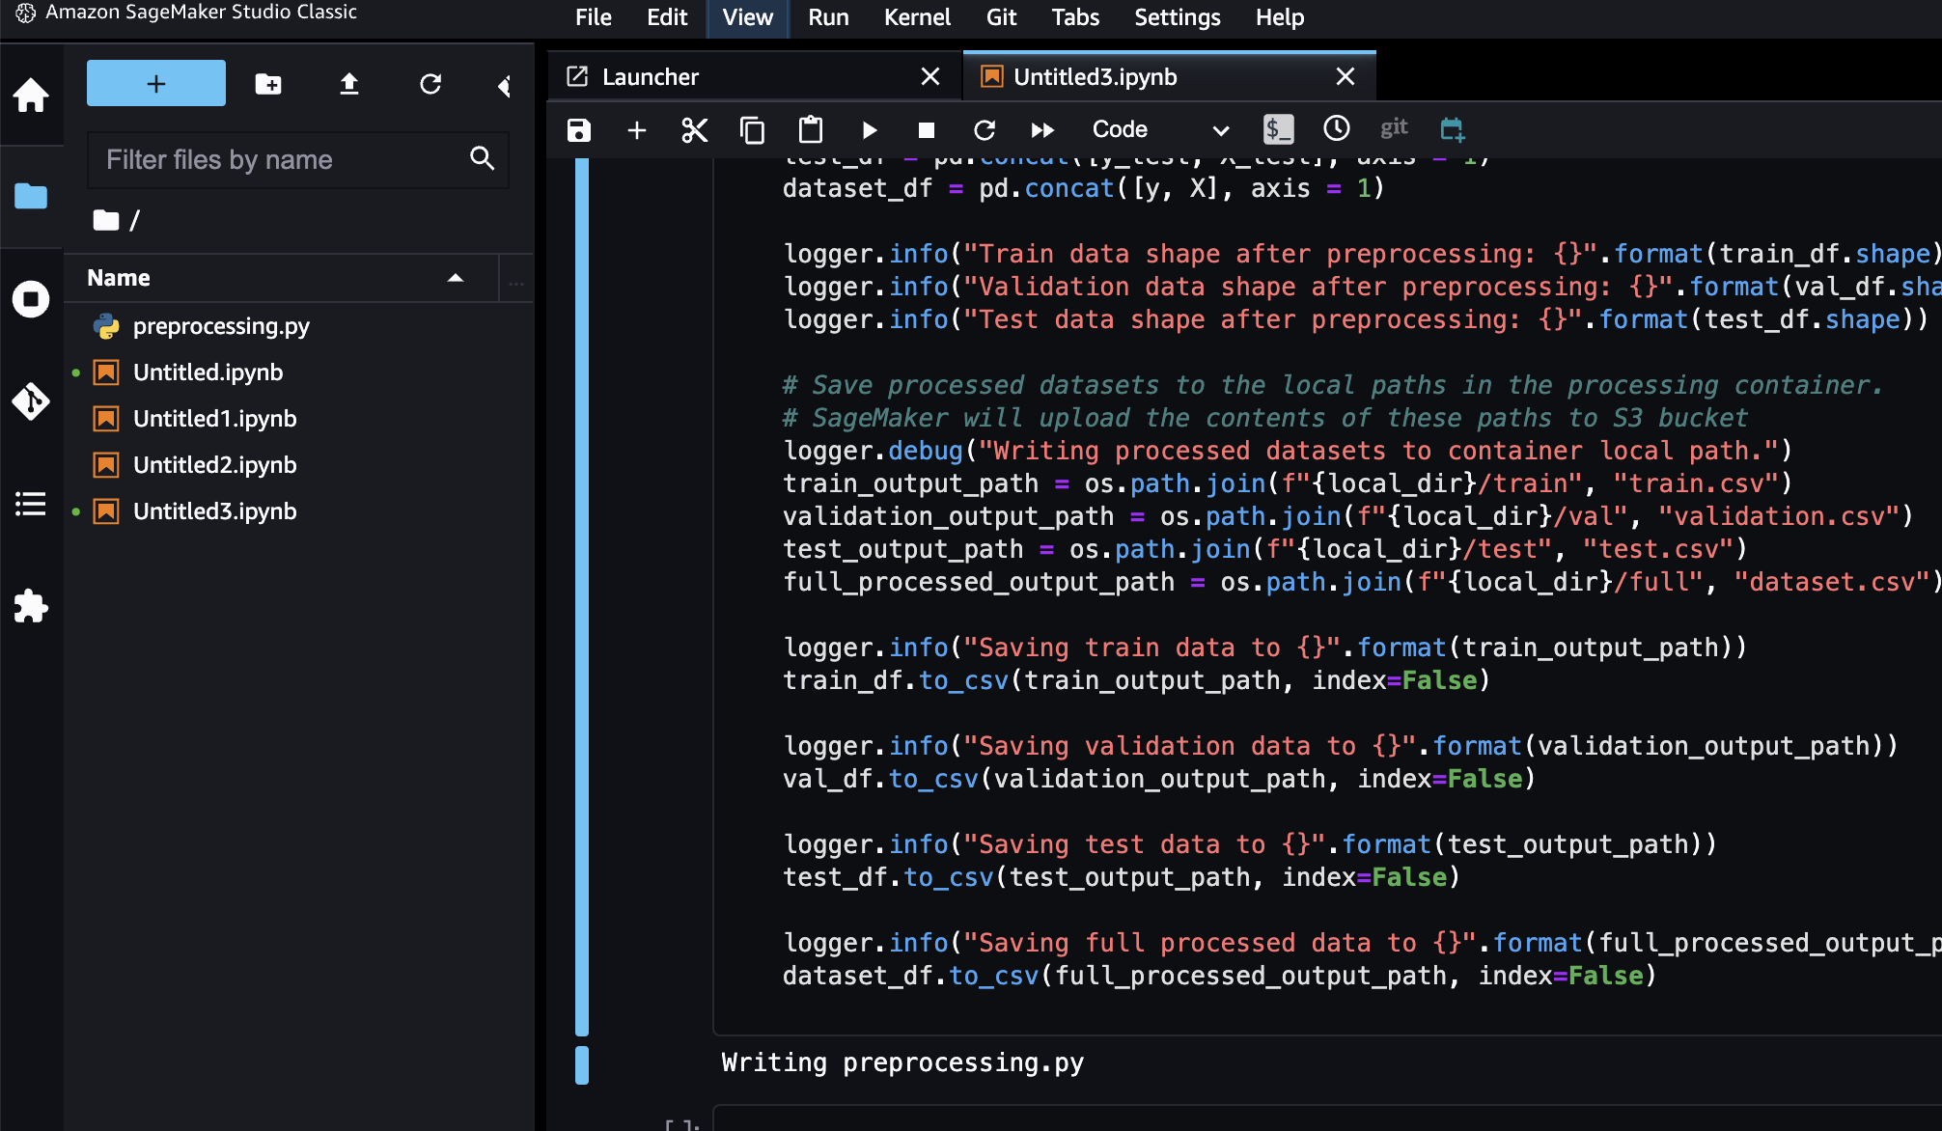The width and height of the screenshot is (1942, 1131).
Task: Restart kernel and run all cells
Action: click(x=1042, y=130)
